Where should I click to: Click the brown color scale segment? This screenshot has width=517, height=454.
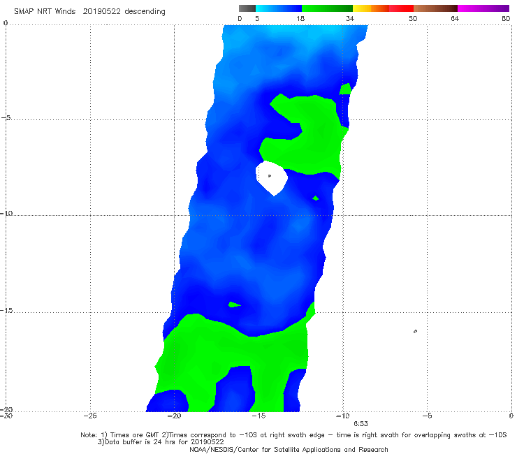[435, 8]
